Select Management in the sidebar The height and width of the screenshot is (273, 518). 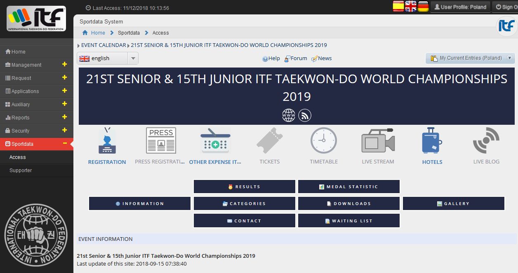click(x=37, y=65)
